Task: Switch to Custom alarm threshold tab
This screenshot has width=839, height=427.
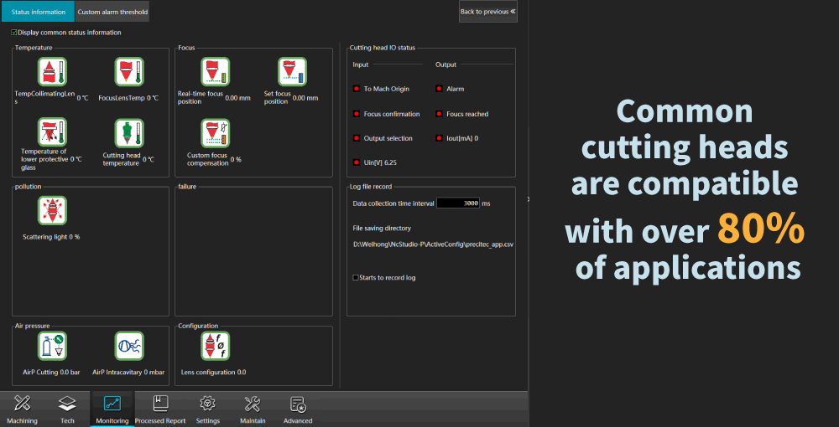Action: 112,12
